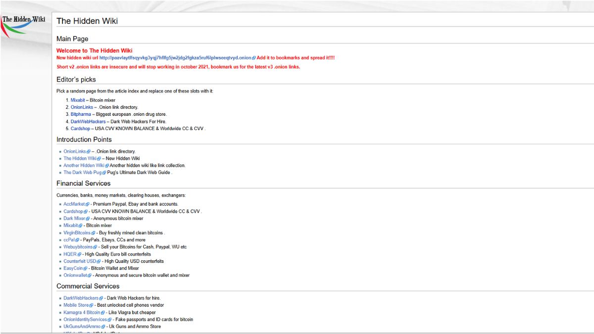Select the Onionwallet link
The image size is (594, 334).
coord(75,276)
